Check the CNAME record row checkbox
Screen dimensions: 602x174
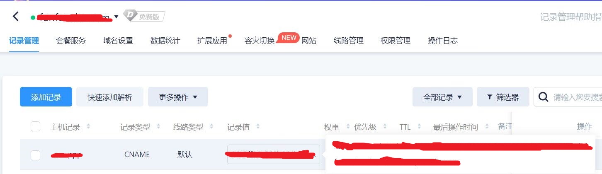[x=36, y=155]
